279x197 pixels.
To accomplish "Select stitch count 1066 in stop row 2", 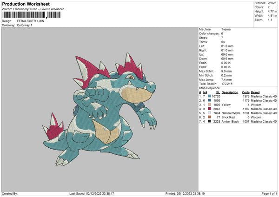I will 217,101.
